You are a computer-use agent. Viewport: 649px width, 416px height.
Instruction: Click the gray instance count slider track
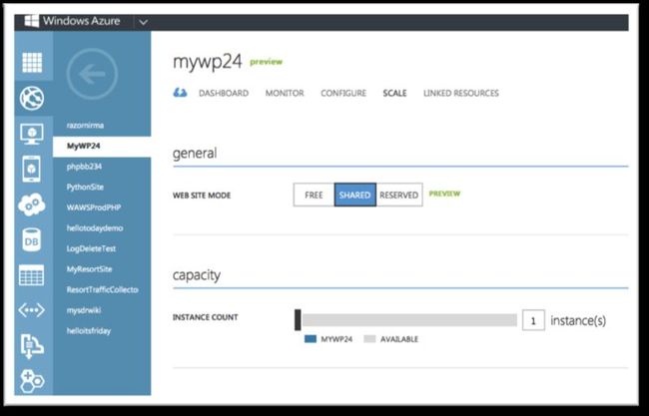point(409,320)
